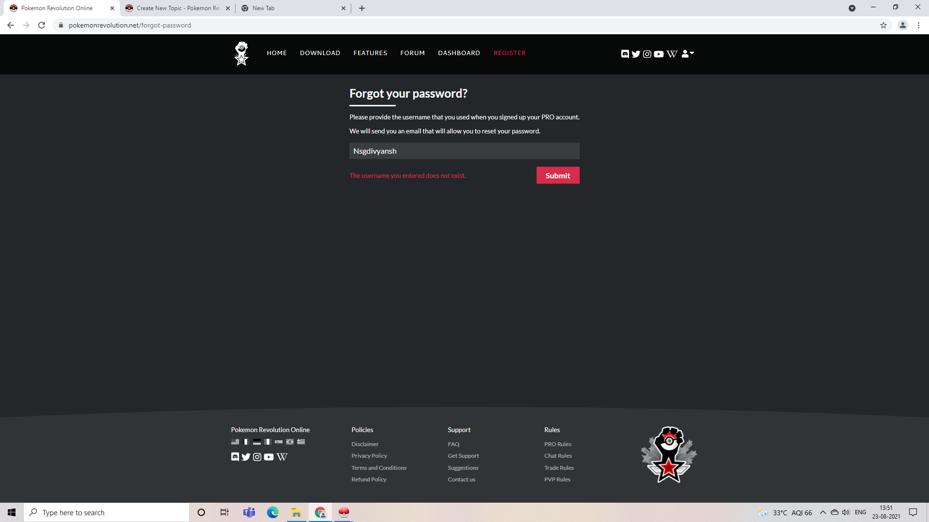Open the REGISTER link
The height and width of the screenshot is (522, 929).
(509, 53)
